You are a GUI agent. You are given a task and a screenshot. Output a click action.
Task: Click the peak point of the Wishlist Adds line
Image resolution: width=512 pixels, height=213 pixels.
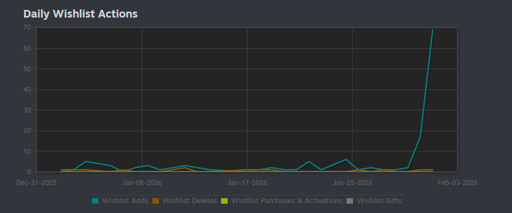[x=433, y=30]
